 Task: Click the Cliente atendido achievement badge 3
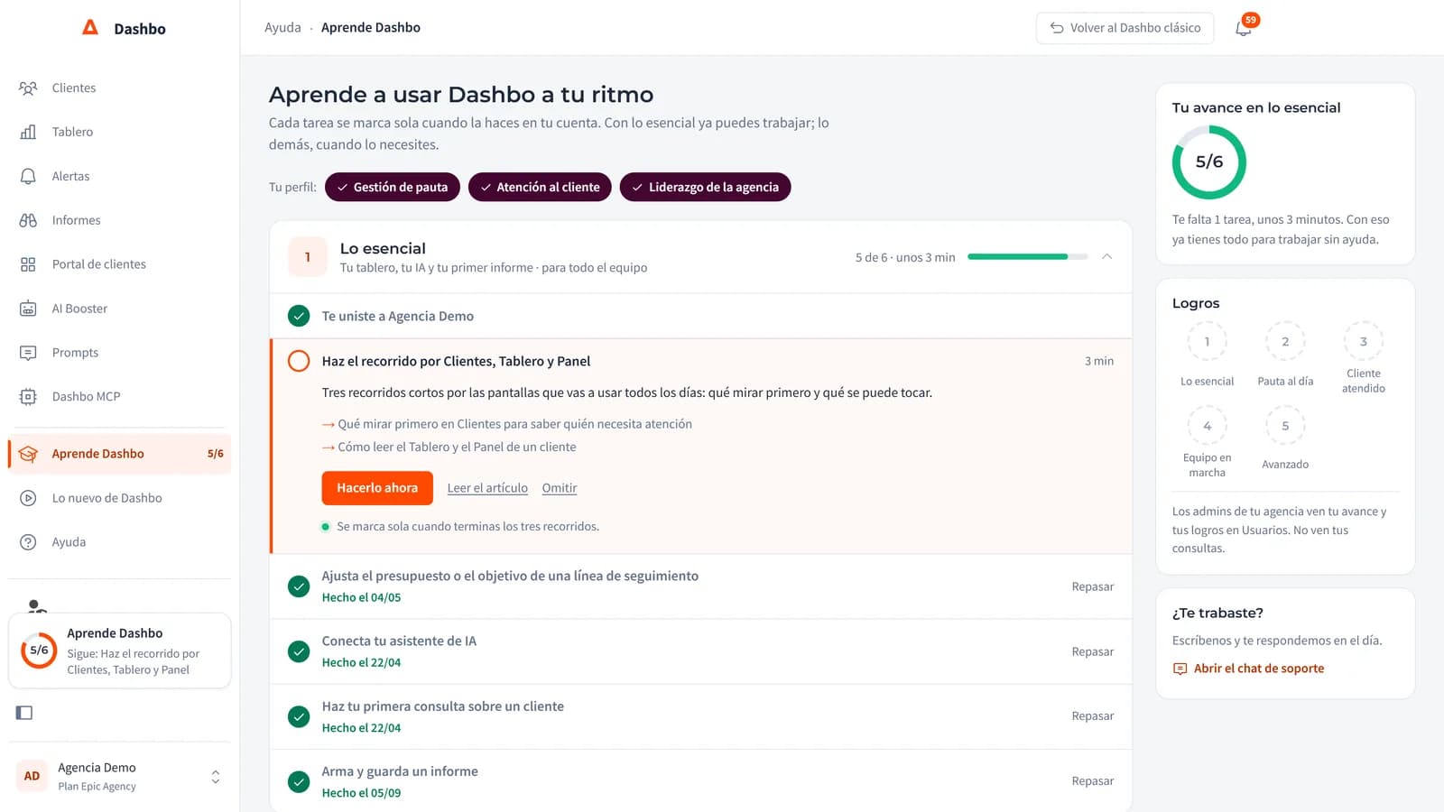1364,342
